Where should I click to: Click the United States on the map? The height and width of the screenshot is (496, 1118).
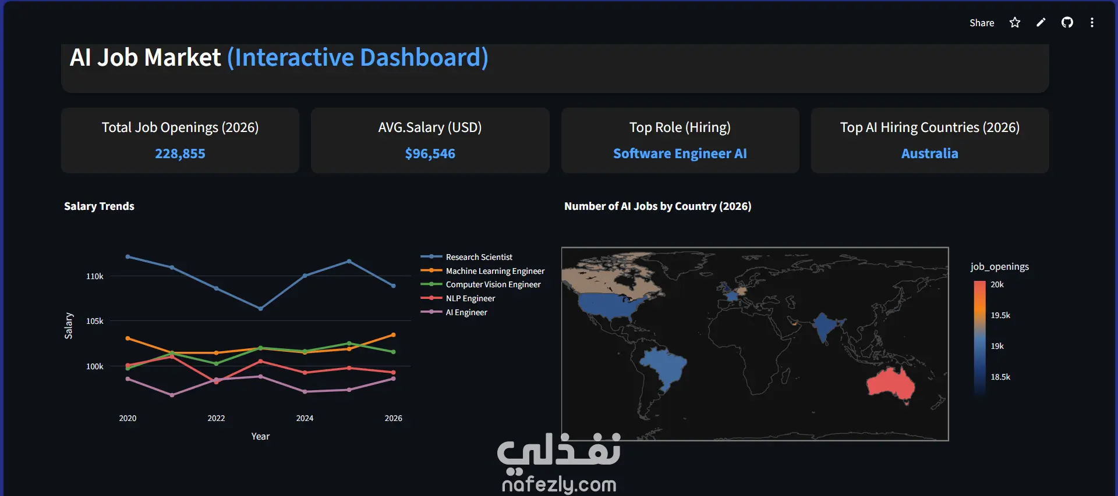[614, 306]
